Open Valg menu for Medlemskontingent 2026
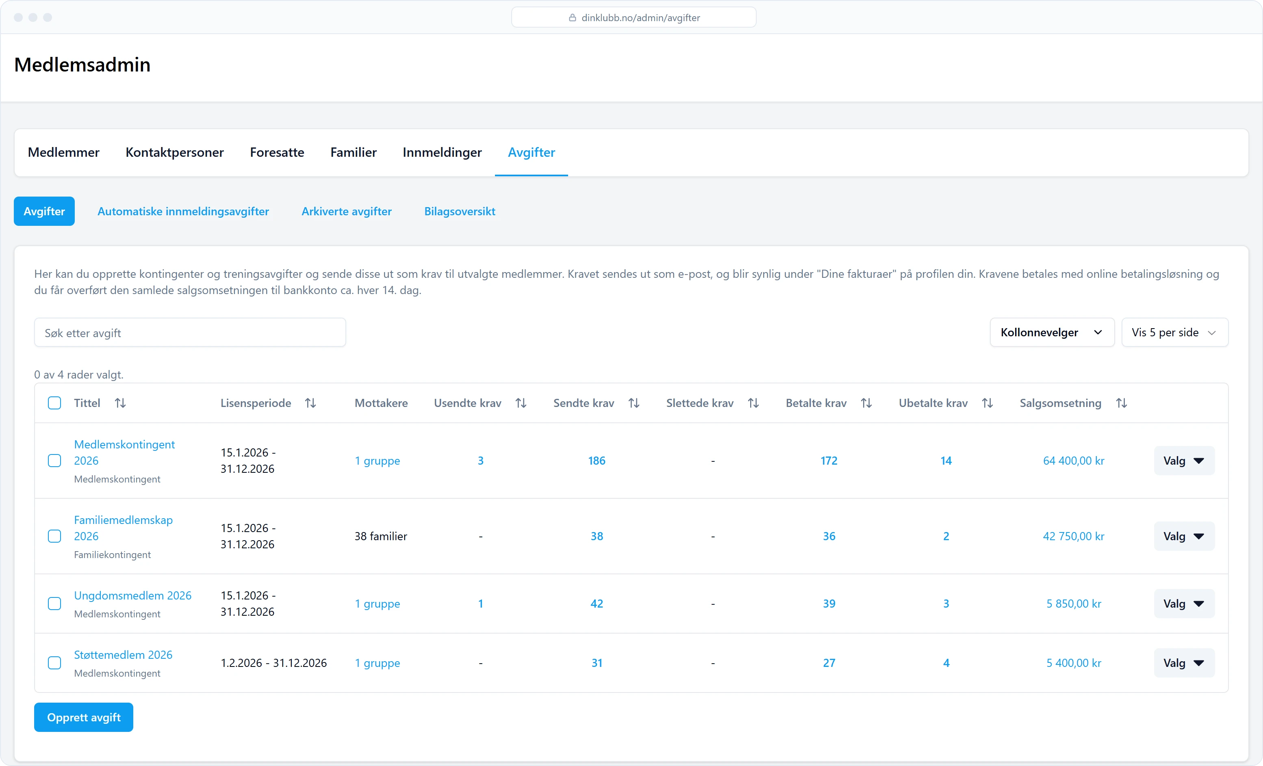The height and width of the screenshot is (766, 1263). coord(1184,461)
